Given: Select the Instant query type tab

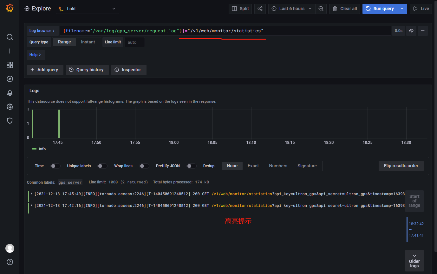Looking at the screenshot, I should click(x=88, y=42).
